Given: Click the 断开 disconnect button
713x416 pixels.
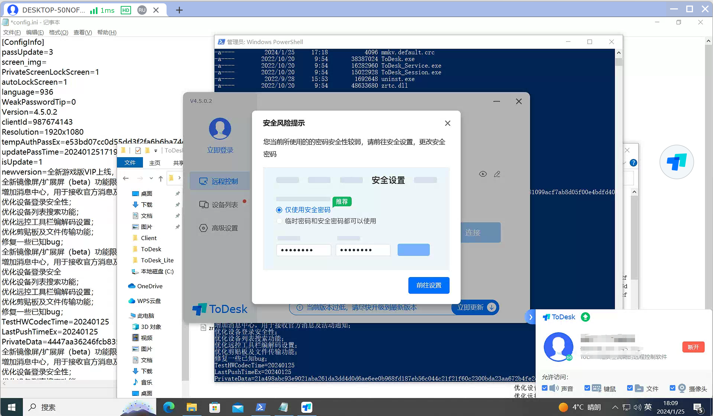Looking at the screenshot, I should click(x=693, y=347).
